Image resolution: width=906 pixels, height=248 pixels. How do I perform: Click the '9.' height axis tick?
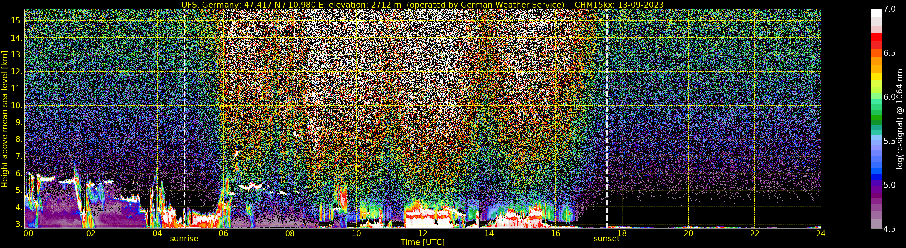[x=19, y=122]
